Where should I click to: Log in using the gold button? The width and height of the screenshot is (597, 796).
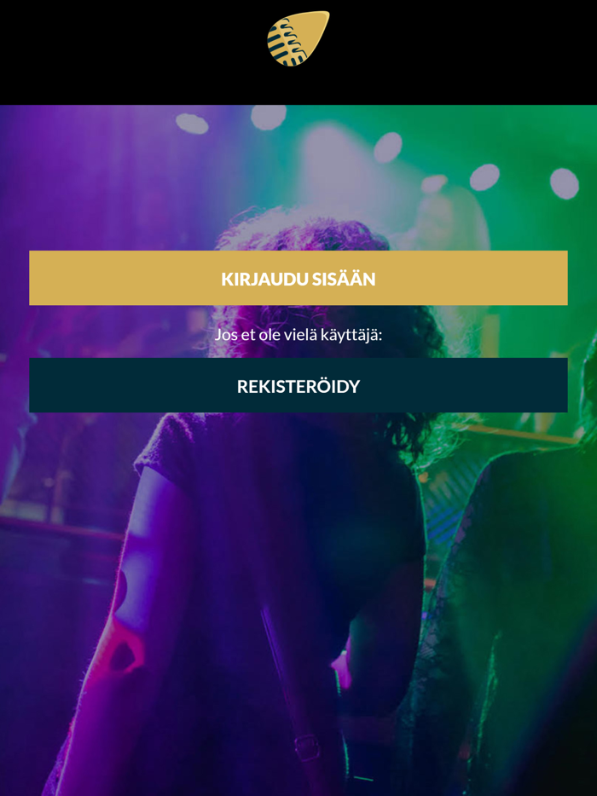click(x=298, y=278)
